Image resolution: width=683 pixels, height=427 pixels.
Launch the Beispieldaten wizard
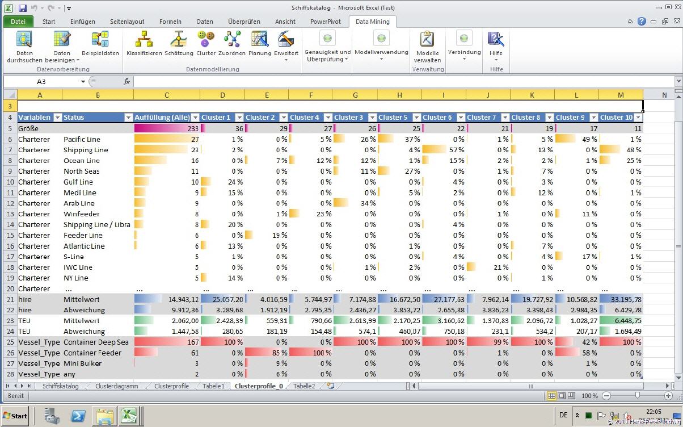click(x=100, y=44)
